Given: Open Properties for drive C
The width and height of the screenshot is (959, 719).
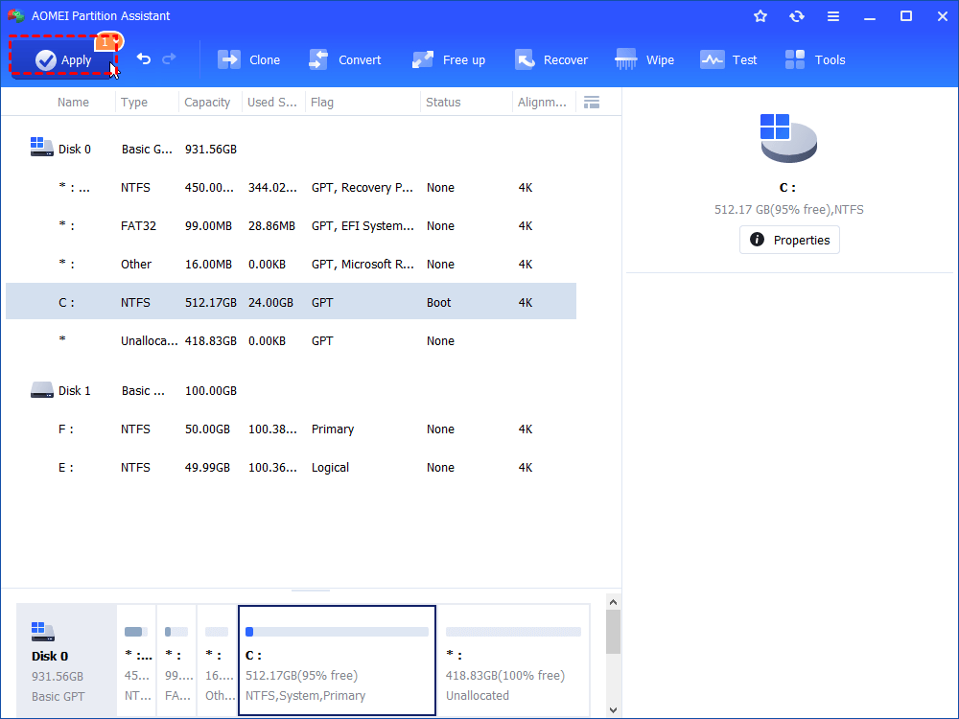Looking at the screenshot, I should pos(788,240).
